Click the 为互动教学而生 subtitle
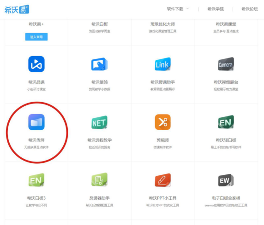Viewport: 264px width, 225px height. (100, 31)
